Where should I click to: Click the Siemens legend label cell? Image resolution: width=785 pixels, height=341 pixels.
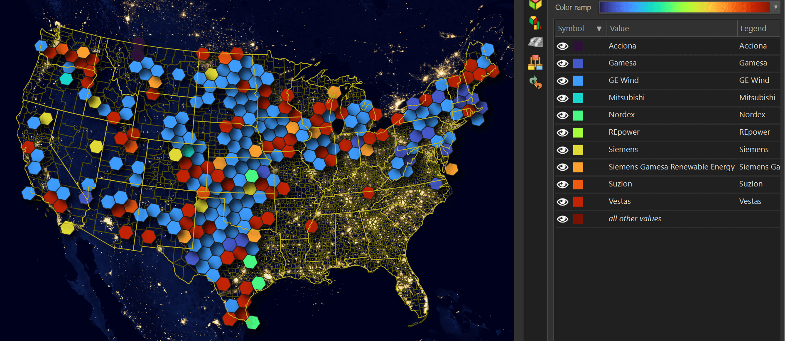(x=753, y=150)
